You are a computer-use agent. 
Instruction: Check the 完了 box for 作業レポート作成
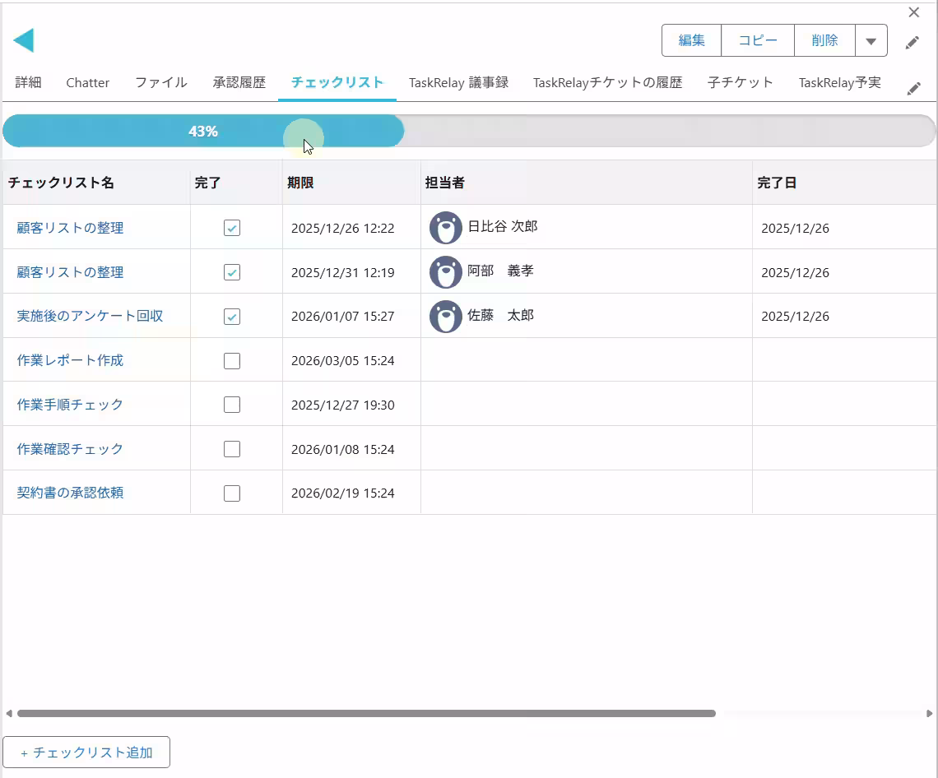pyautogui.click(x=232, y=360)
